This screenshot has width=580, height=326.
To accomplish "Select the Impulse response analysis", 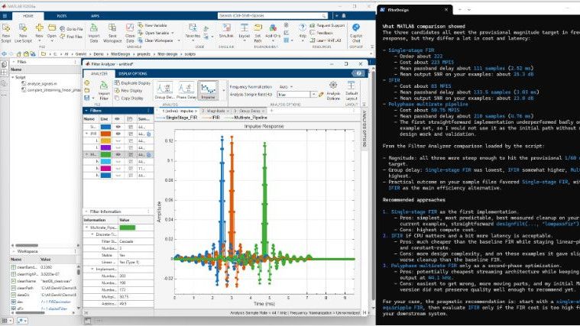I will click(208, 91).
